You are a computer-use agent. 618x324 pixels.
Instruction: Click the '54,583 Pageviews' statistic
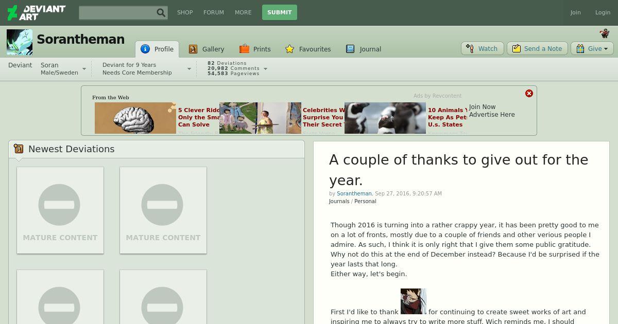[x=233, y=74]
